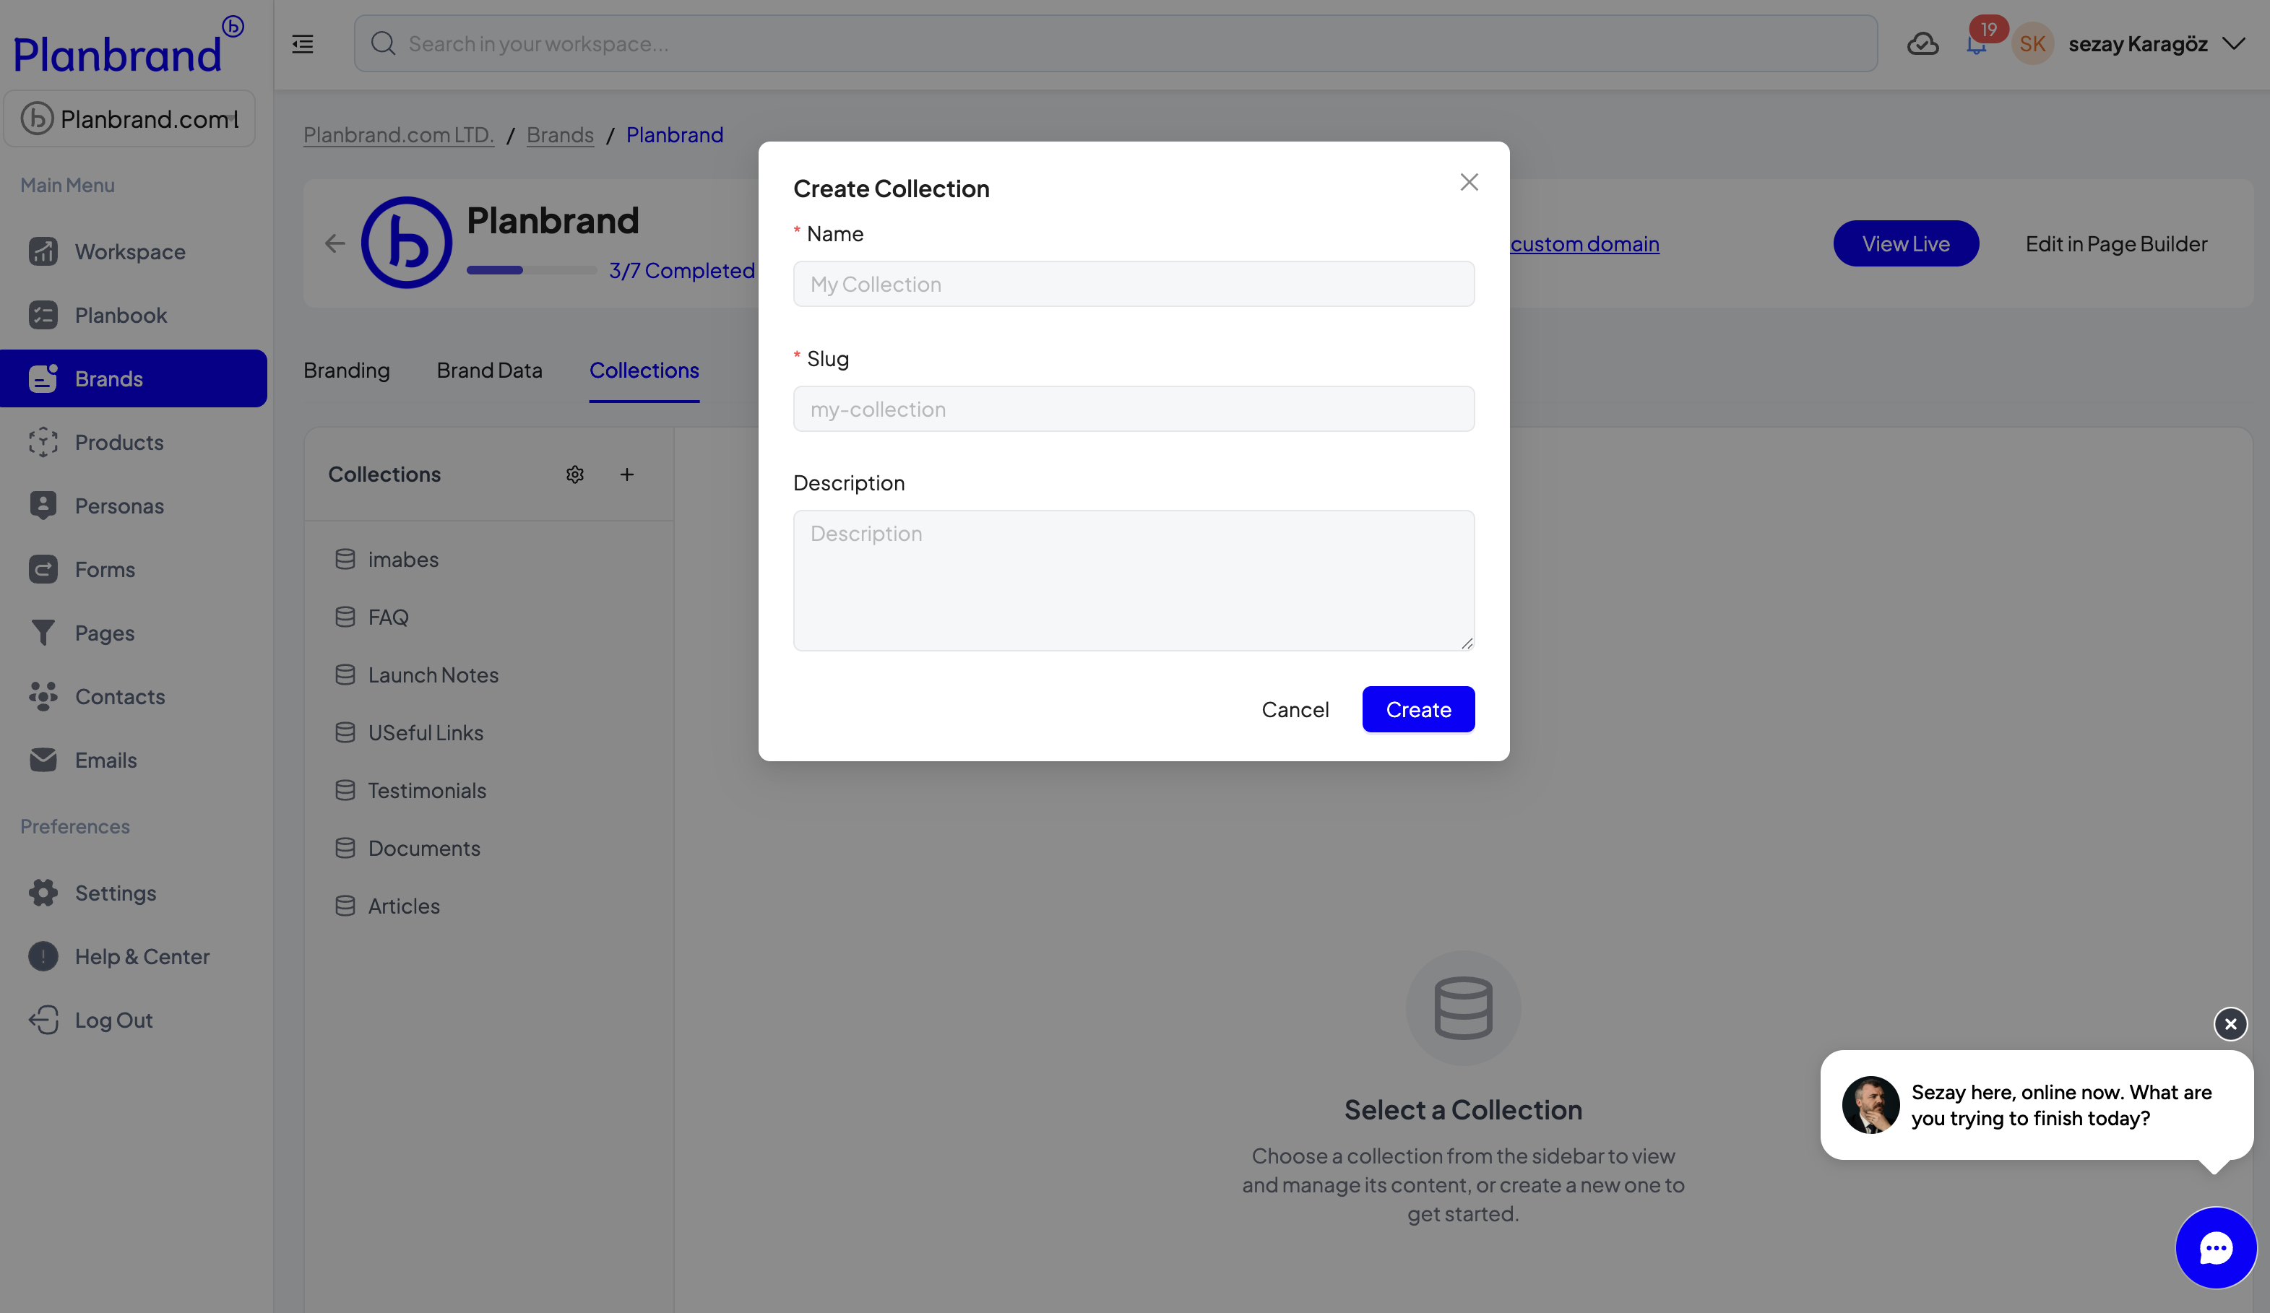Close the Create Collection dialog

click(x=1470, y=182)
